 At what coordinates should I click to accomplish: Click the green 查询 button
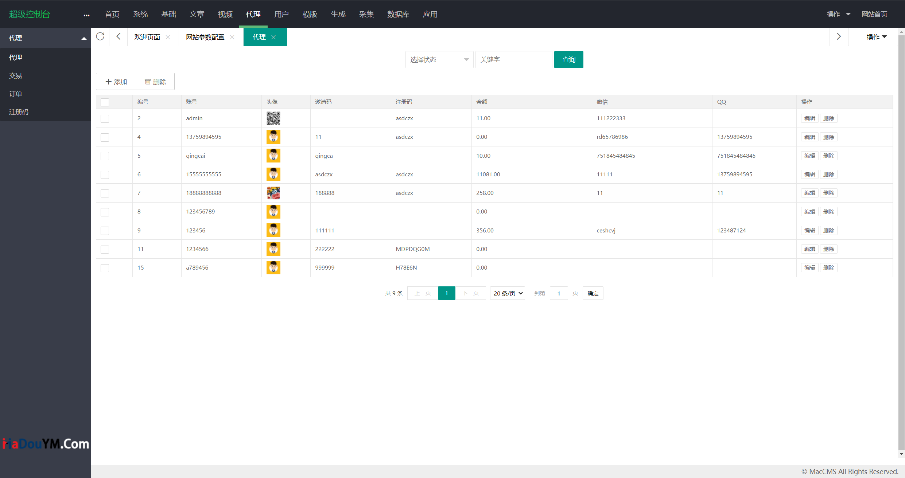click(x=568, y=59)
